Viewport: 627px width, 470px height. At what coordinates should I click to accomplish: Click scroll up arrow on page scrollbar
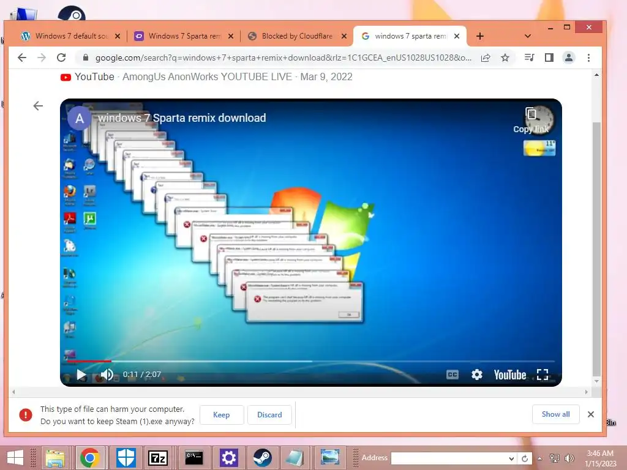pyautogui.click(x=596, y=75)
